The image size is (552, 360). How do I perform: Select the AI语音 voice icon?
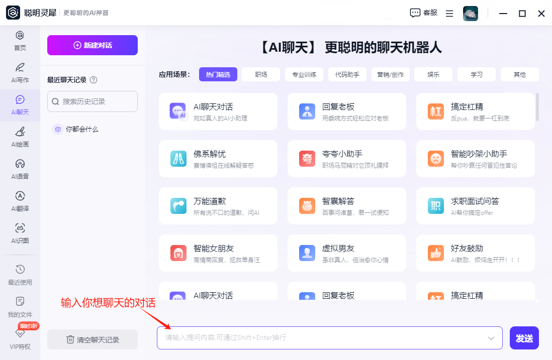pyautogui.click(x=20, y=167)
